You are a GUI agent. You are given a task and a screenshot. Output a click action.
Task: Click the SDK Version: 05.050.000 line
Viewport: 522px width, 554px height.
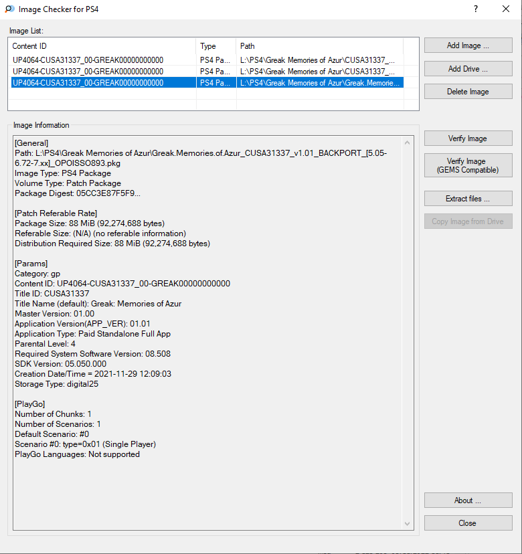(x=60, y=364)
